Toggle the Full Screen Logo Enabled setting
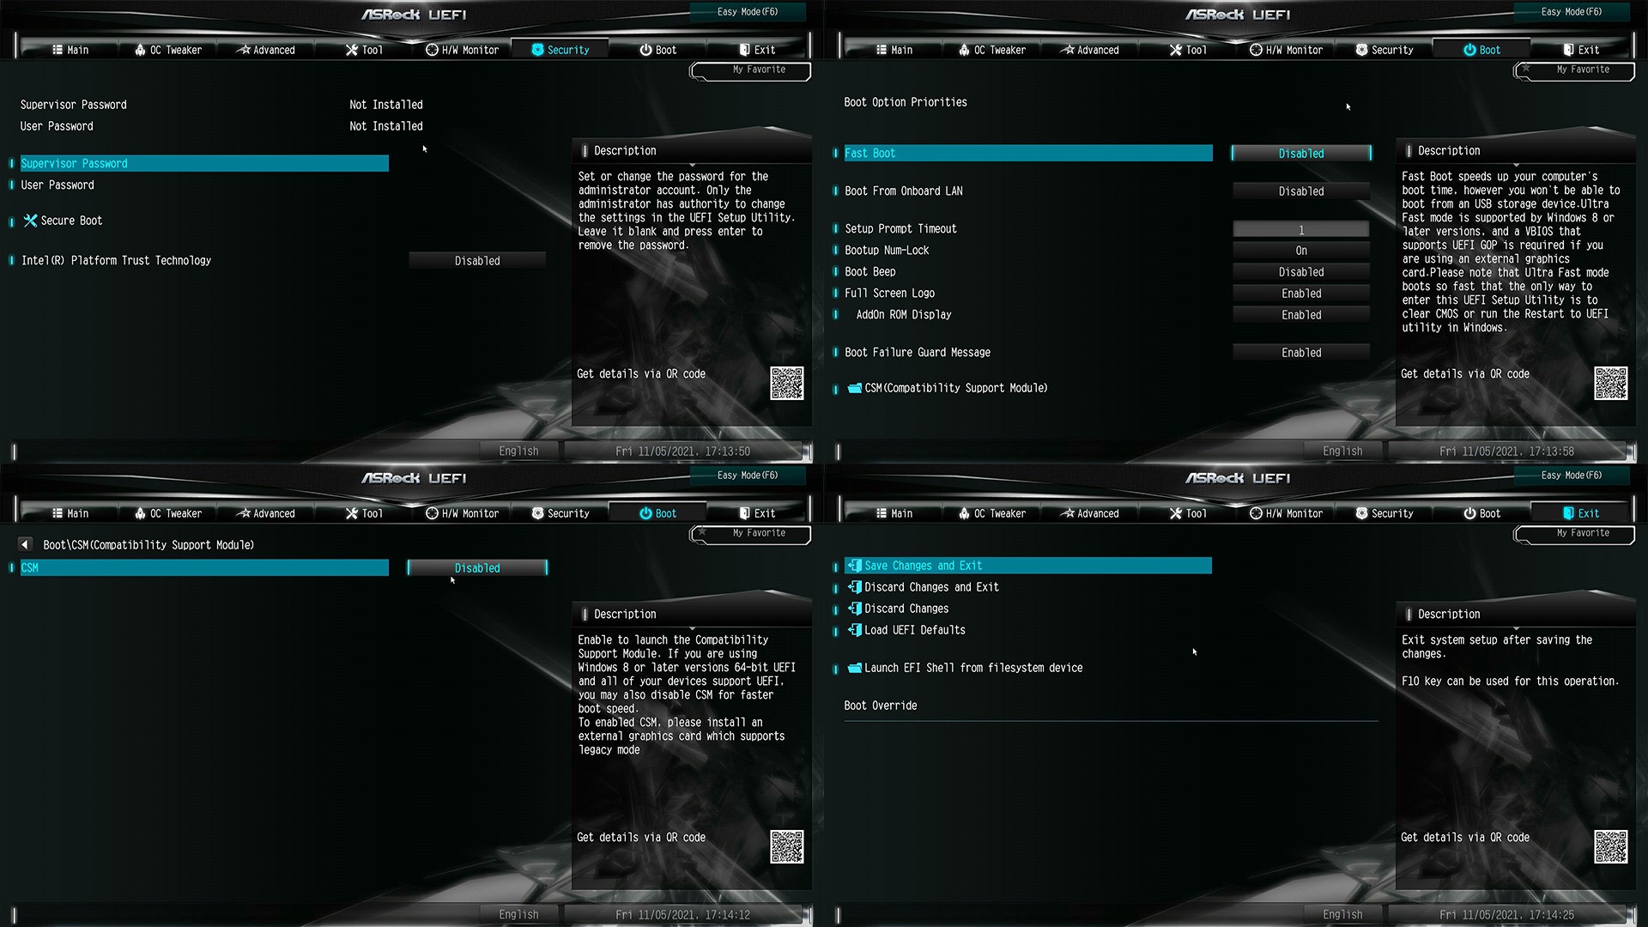This screenshot has height=927, width=1648. (1300, 294)
